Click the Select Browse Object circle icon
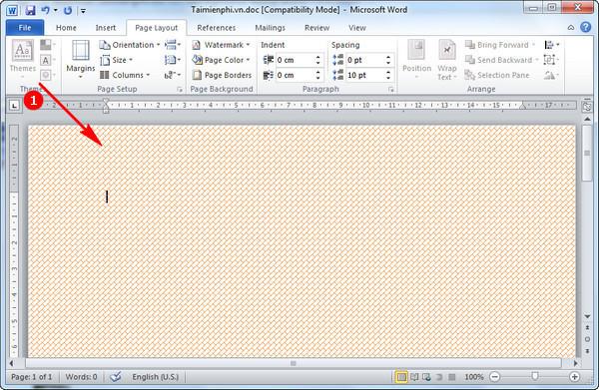The height and width of the screenshot is (390, 599). coord(587,339)
